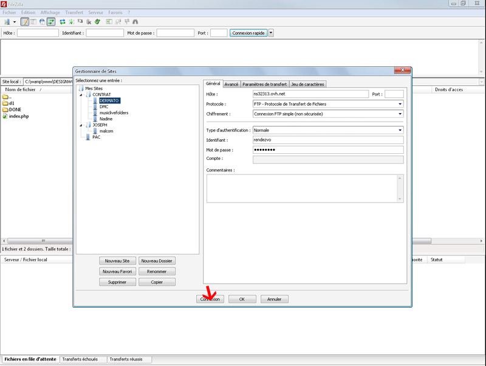Image resolution: width=486 pixels, height=366 pixels.
Task: Select the PAC site entry
Action: tap(97, 137)
